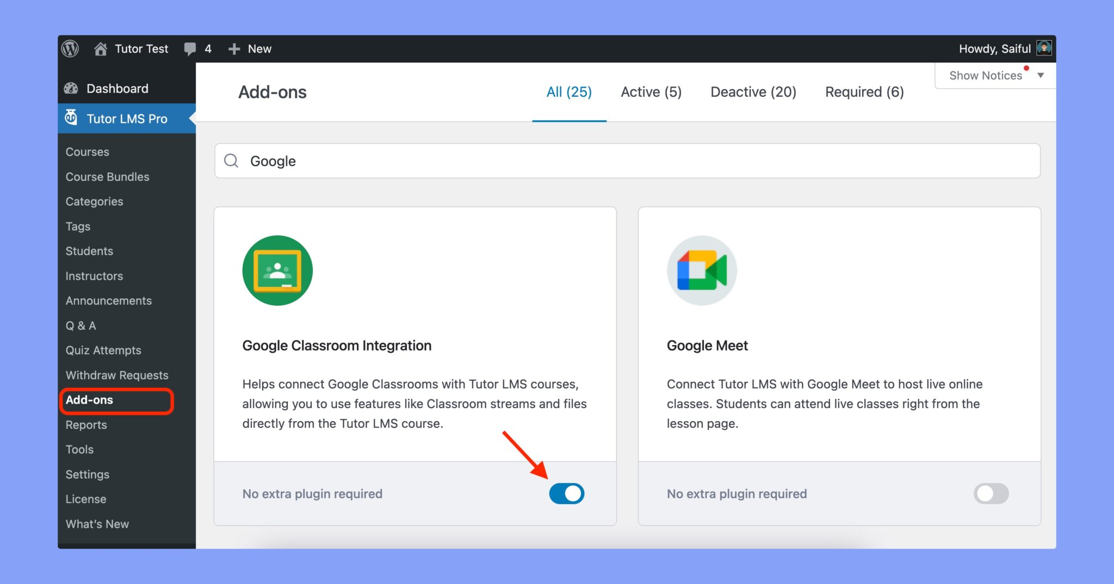Viewport: 1114px width, 584px height.
Task: Disable the Google Classroom Integration add-on
Action: click(x=567, y=493)
